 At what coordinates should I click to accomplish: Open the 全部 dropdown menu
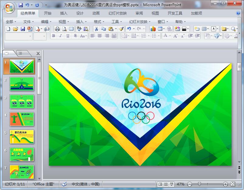11,22
